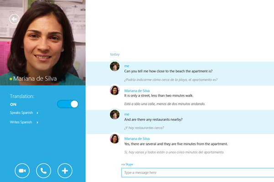Expand the Speaks Spanish language option
The width and height of the screenshot is (274, 182).
coord(24,113)
